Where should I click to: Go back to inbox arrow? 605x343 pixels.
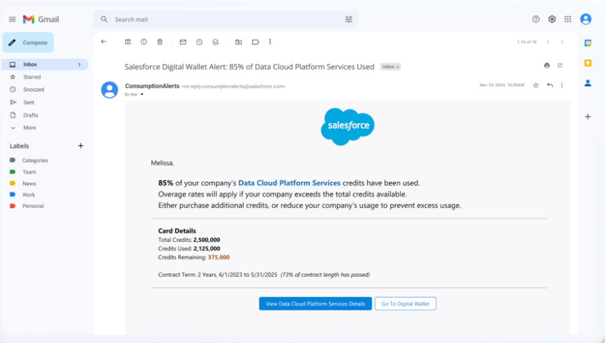[104, 41]
